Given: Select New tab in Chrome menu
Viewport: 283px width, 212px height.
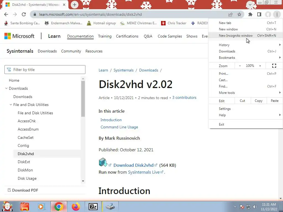Looking at the screenshot, I should pyautogui.click(x=245, y=23).
